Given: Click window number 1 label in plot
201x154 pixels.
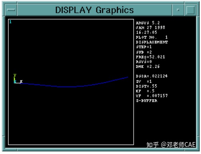Looking at the screenshot, I should 11,22.
